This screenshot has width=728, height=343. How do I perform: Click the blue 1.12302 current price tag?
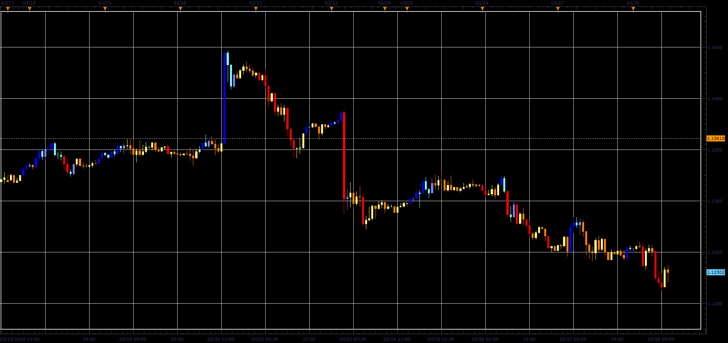point(715,272)
